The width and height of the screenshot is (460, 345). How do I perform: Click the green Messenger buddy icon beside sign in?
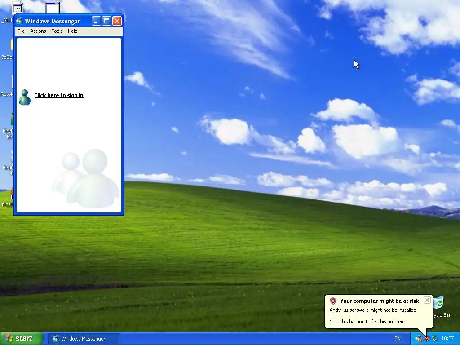click(25, 97)
